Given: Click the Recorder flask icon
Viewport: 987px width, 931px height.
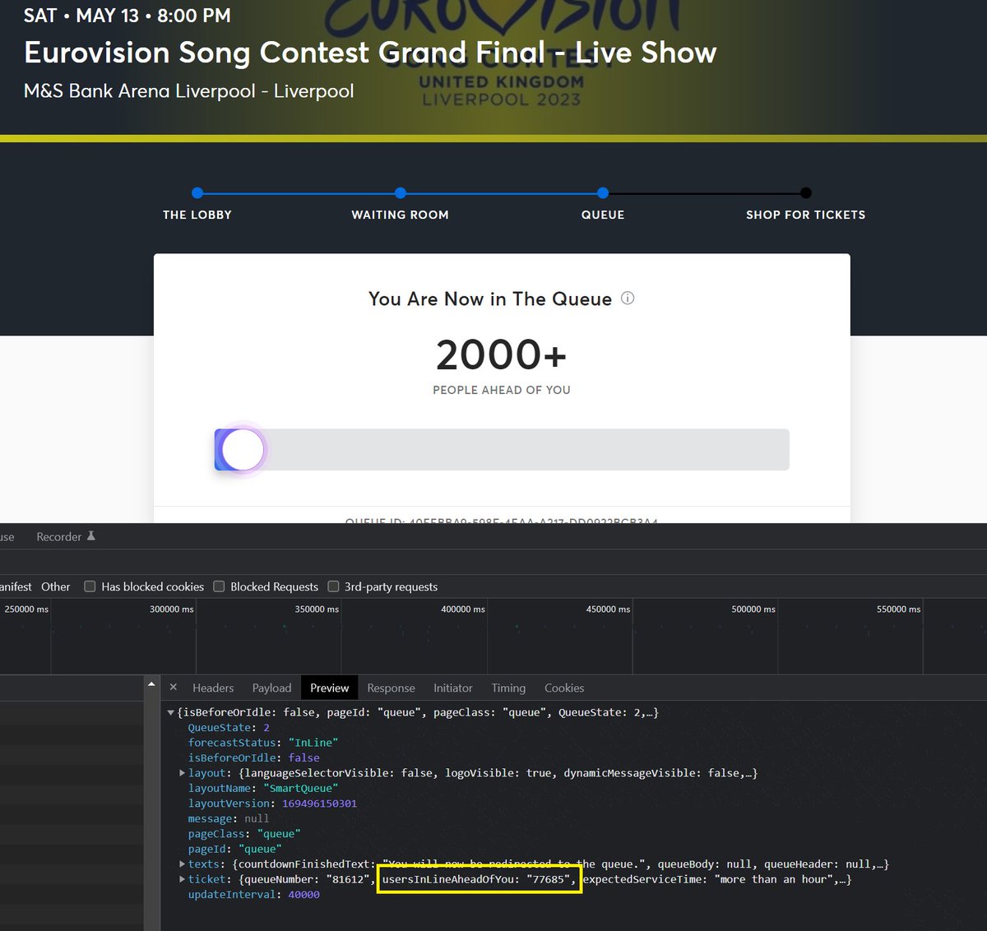Looking at the screenshot, I should 91,536.
